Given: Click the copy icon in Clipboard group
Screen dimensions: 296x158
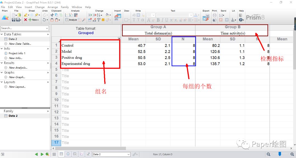Looking at the screenshot, I should pyautogui.click(x=56, y=15).
